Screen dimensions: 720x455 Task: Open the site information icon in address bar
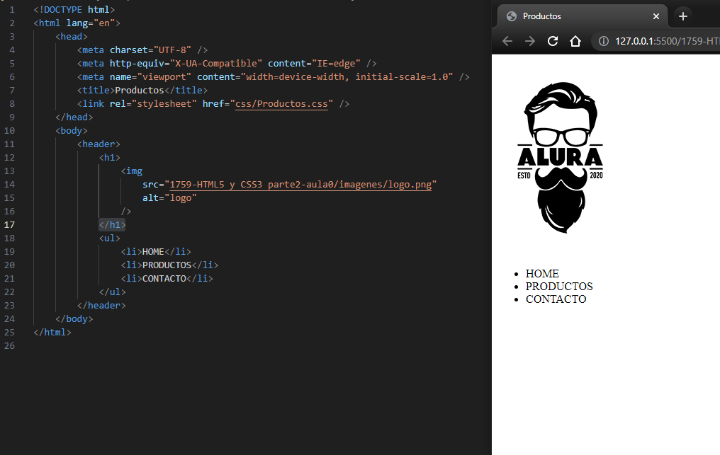pyautogui.click(x=604, y=41)
